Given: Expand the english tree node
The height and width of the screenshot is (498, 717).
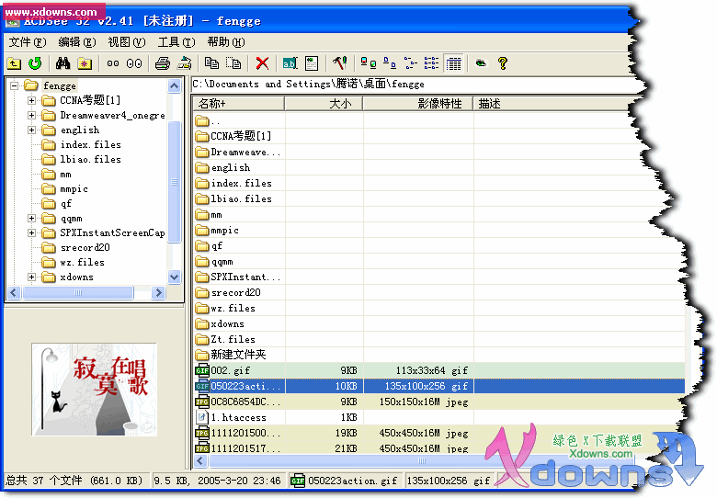Looking at the screenshot, I should [x=31, y=130].
